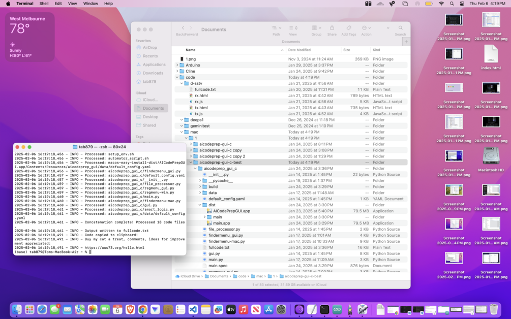
Task: Select Downloads in Finder sidebar
Action: [x=152, y=73]
